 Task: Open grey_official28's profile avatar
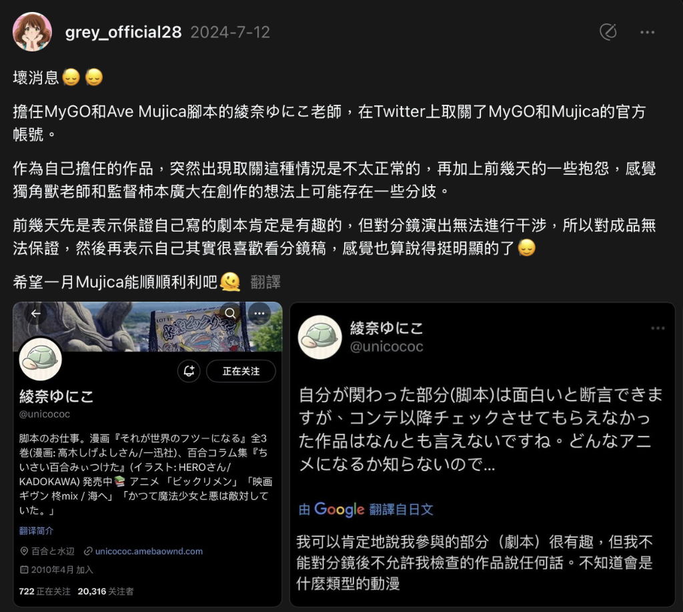click(32, 32)
